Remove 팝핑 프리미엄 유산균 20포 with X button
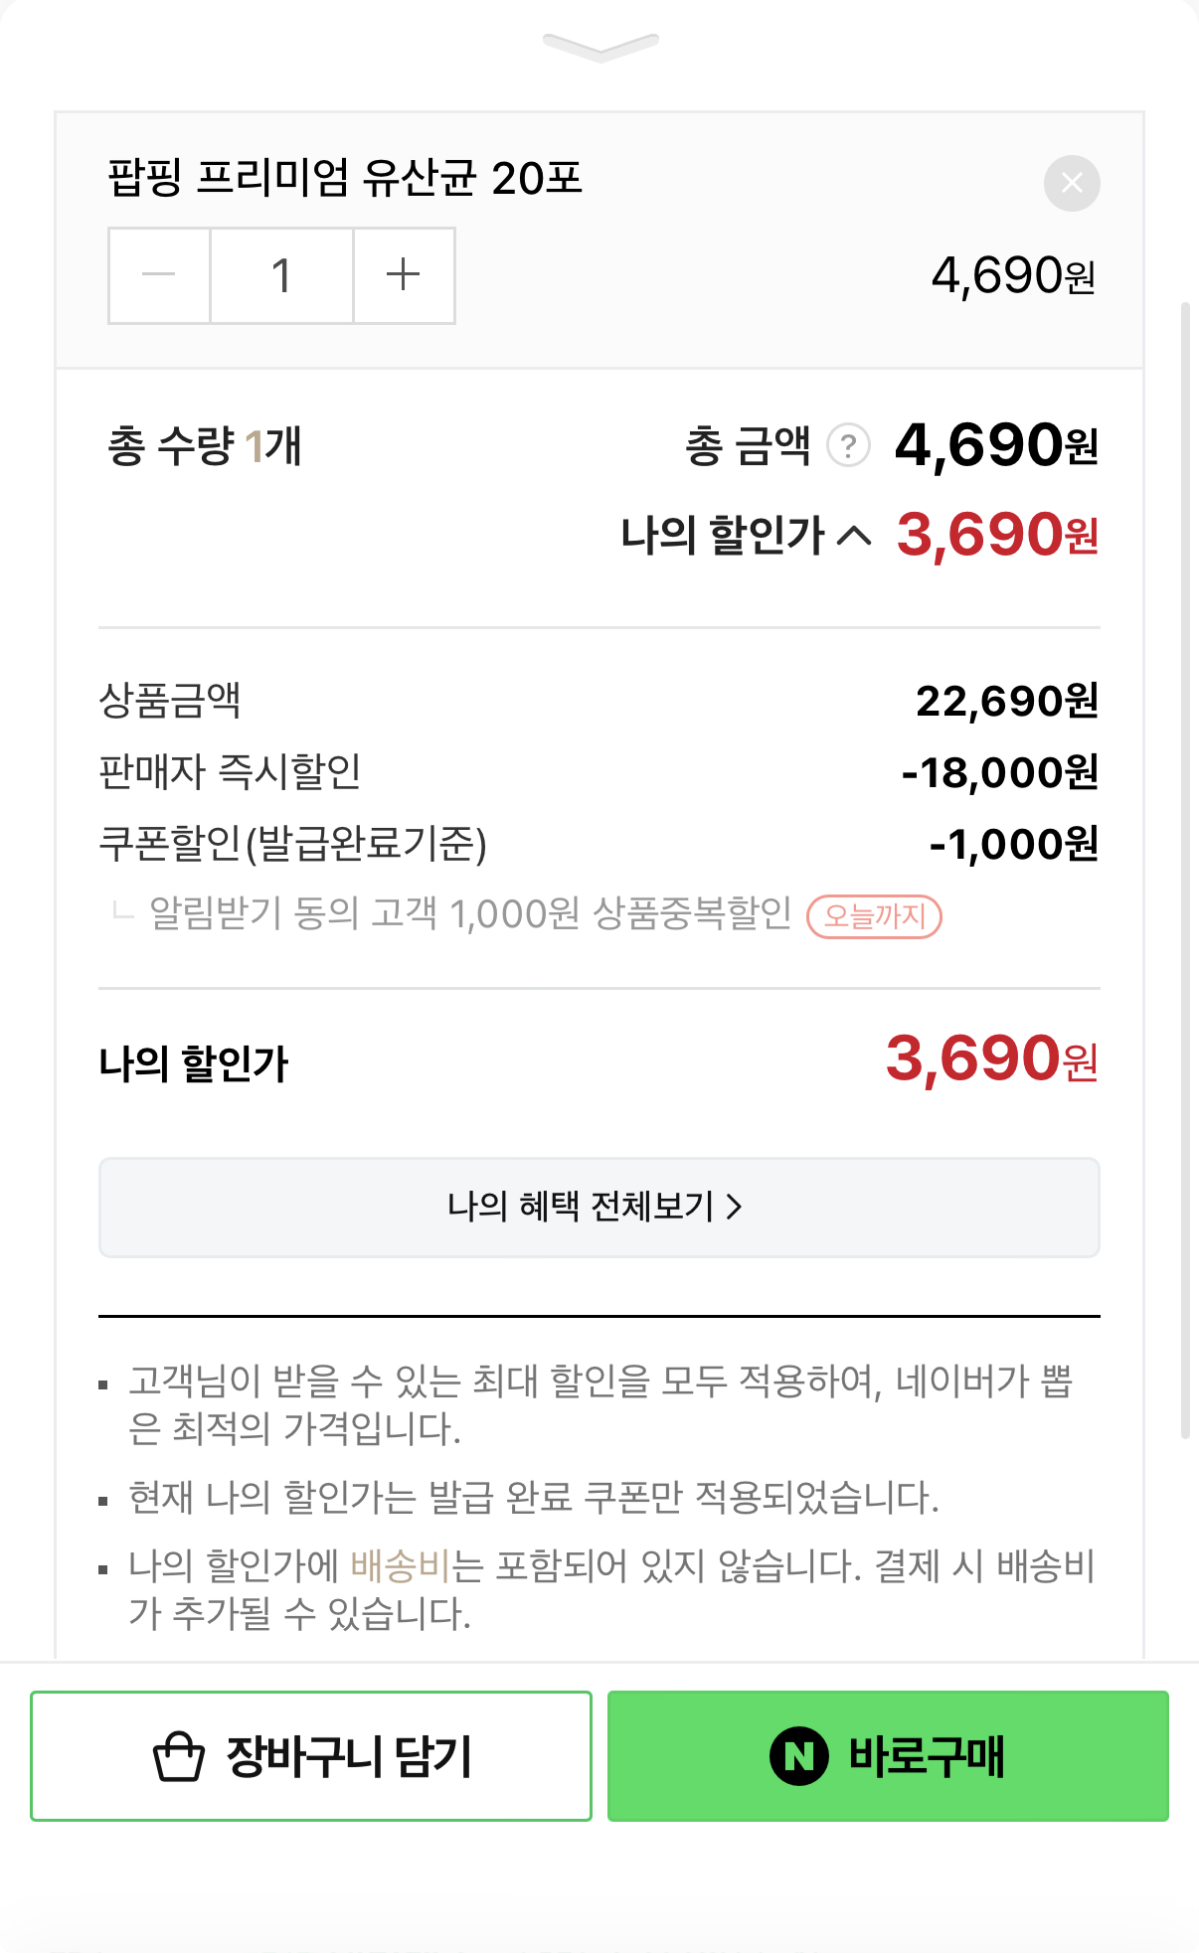1199x1953 pixels. (1071, 184)
